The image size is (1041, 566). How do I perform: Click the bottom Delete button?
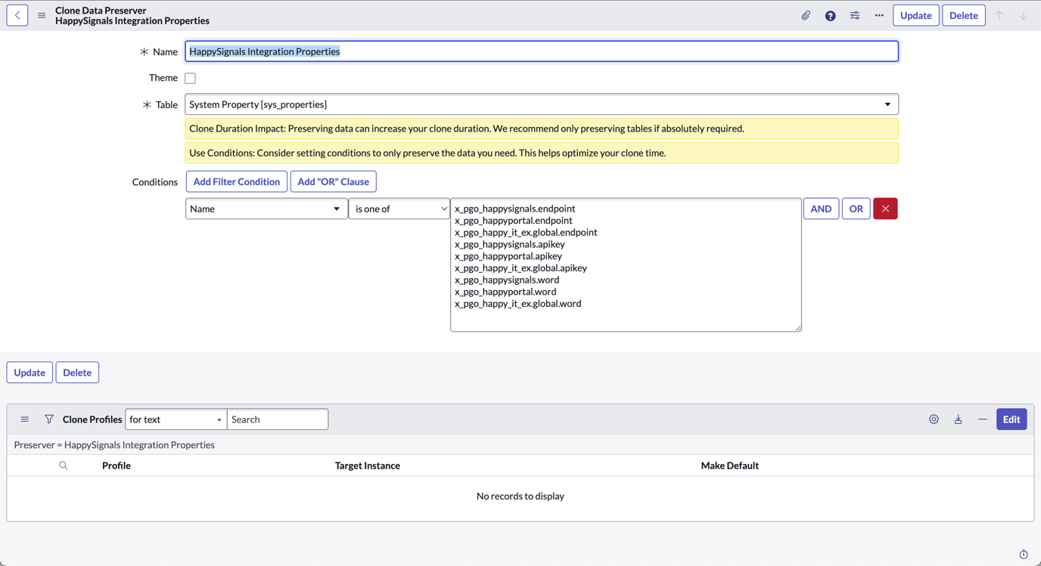pyautogui.click(x=77, y=373)
